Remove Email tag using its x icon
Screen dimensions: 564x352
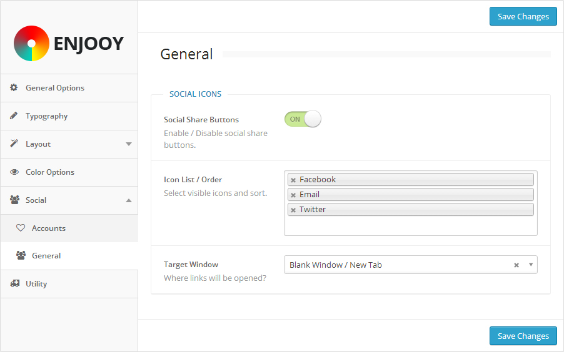click(293, 195)
